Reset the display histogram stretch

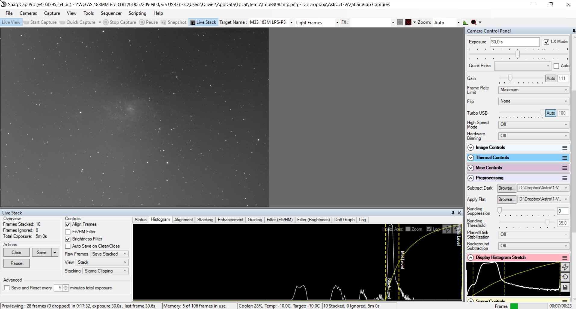coord(565,277)
